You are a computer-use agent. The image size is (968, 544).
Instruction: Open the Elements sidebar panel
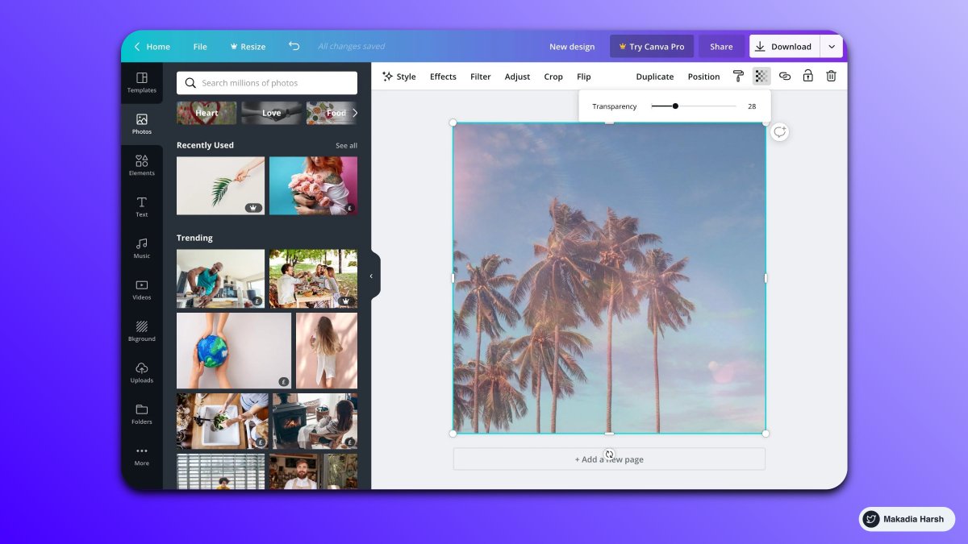click(x=142, y=165)
